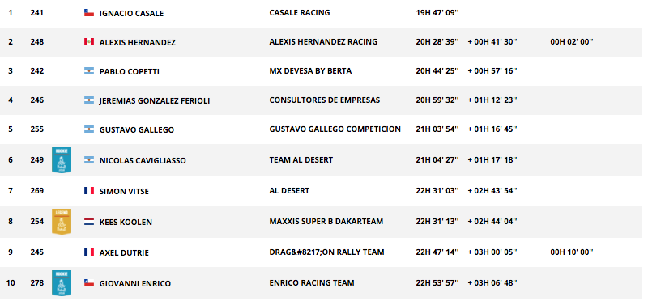
Task: Click the Chile flag beside Giovanni Enrico
Action: [x=89, y=283]
